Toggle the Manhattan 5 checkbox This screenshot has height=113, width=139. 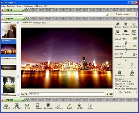2,40
